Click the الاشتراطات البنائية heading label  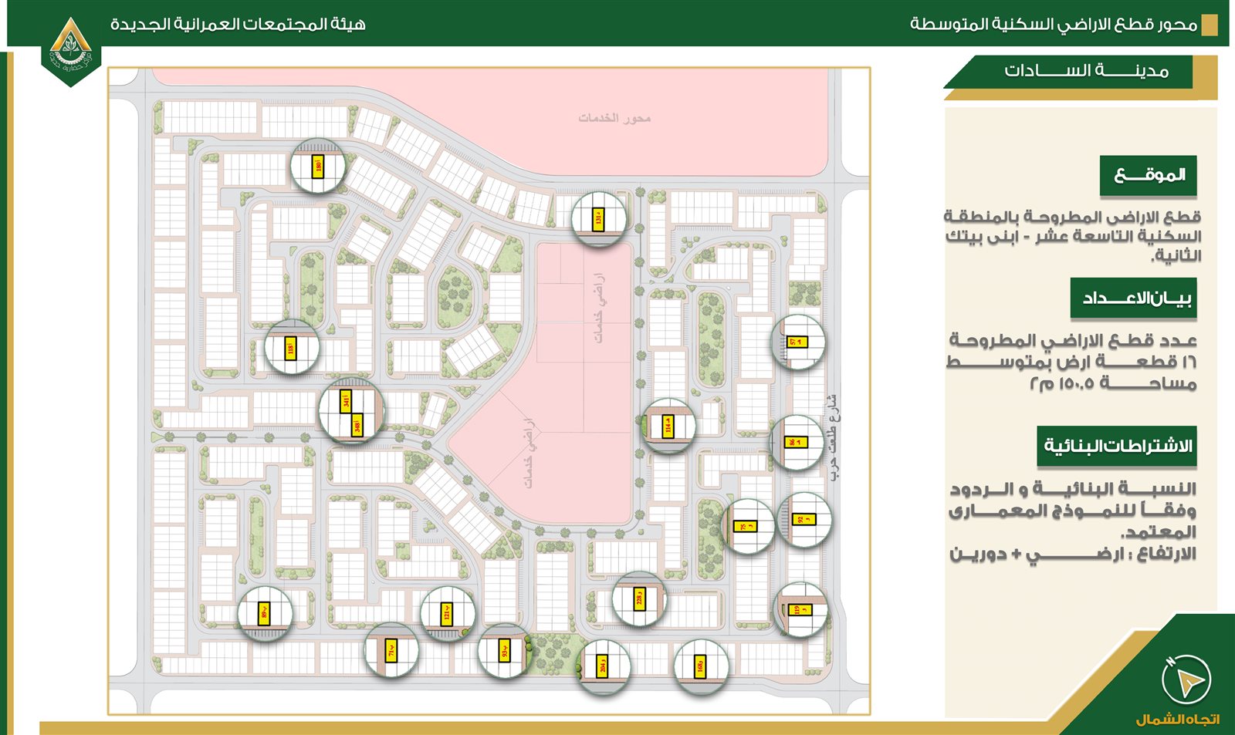pos(1116,446)
